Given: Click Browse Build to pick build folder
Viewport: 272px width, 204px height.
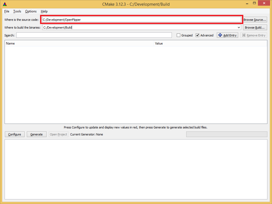Looking at the screenshot, I should 255,27.
